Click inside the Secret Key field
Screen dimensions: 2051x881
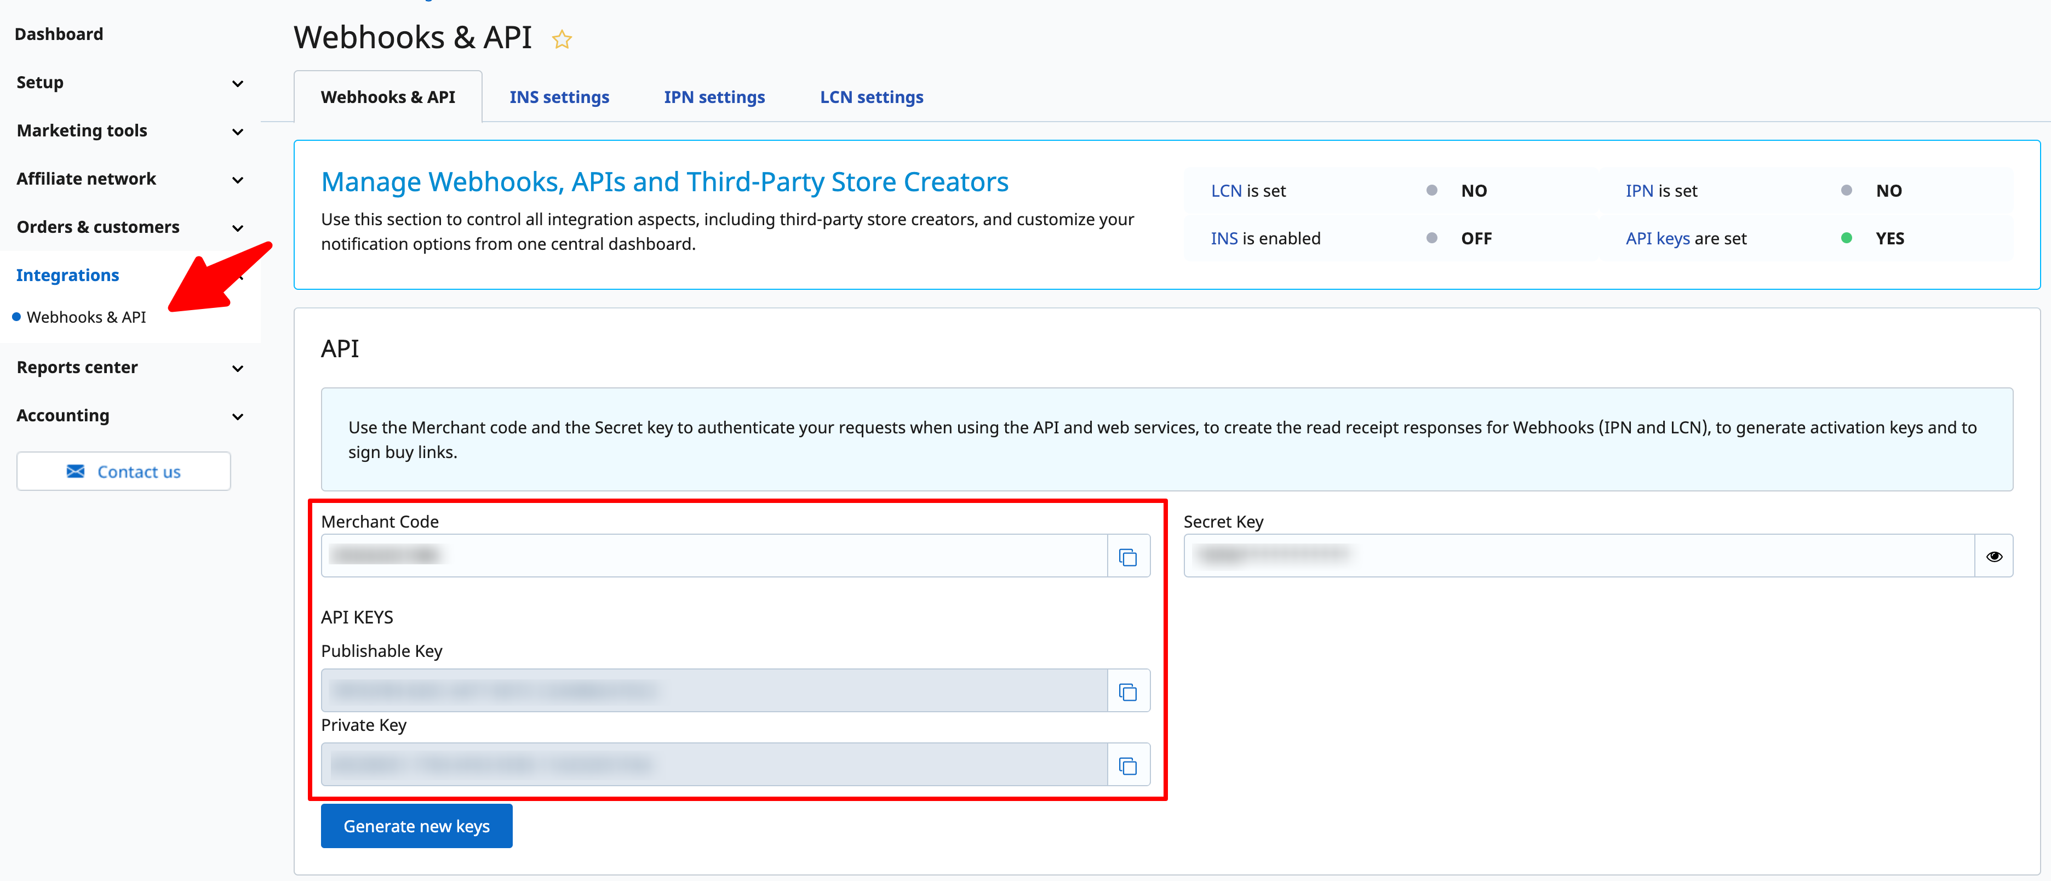tap(1578, 556)
